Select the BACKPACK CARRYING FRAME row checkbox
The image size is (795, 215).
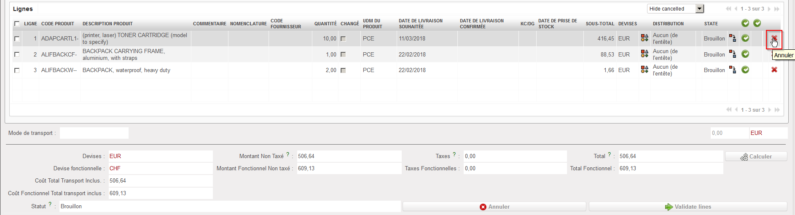pos(17,54)
